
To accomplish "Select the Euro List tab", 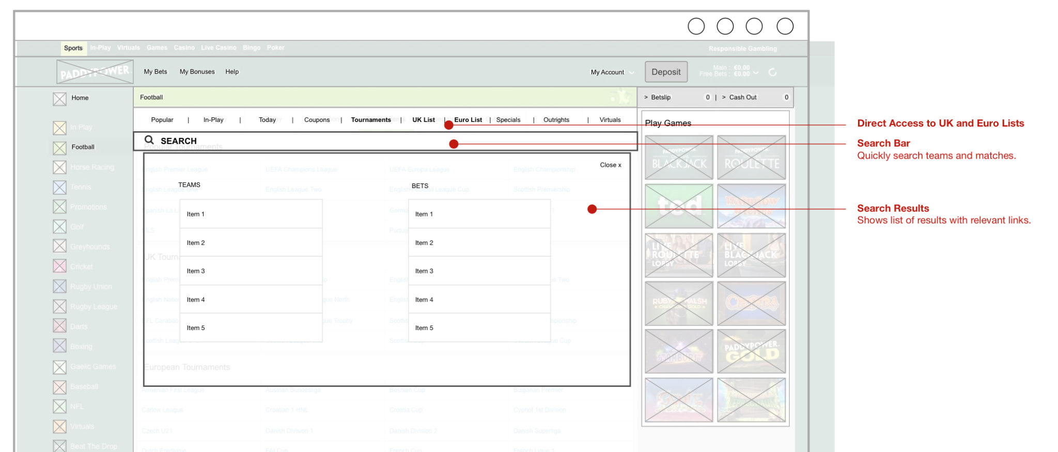I will pos(468,120).
